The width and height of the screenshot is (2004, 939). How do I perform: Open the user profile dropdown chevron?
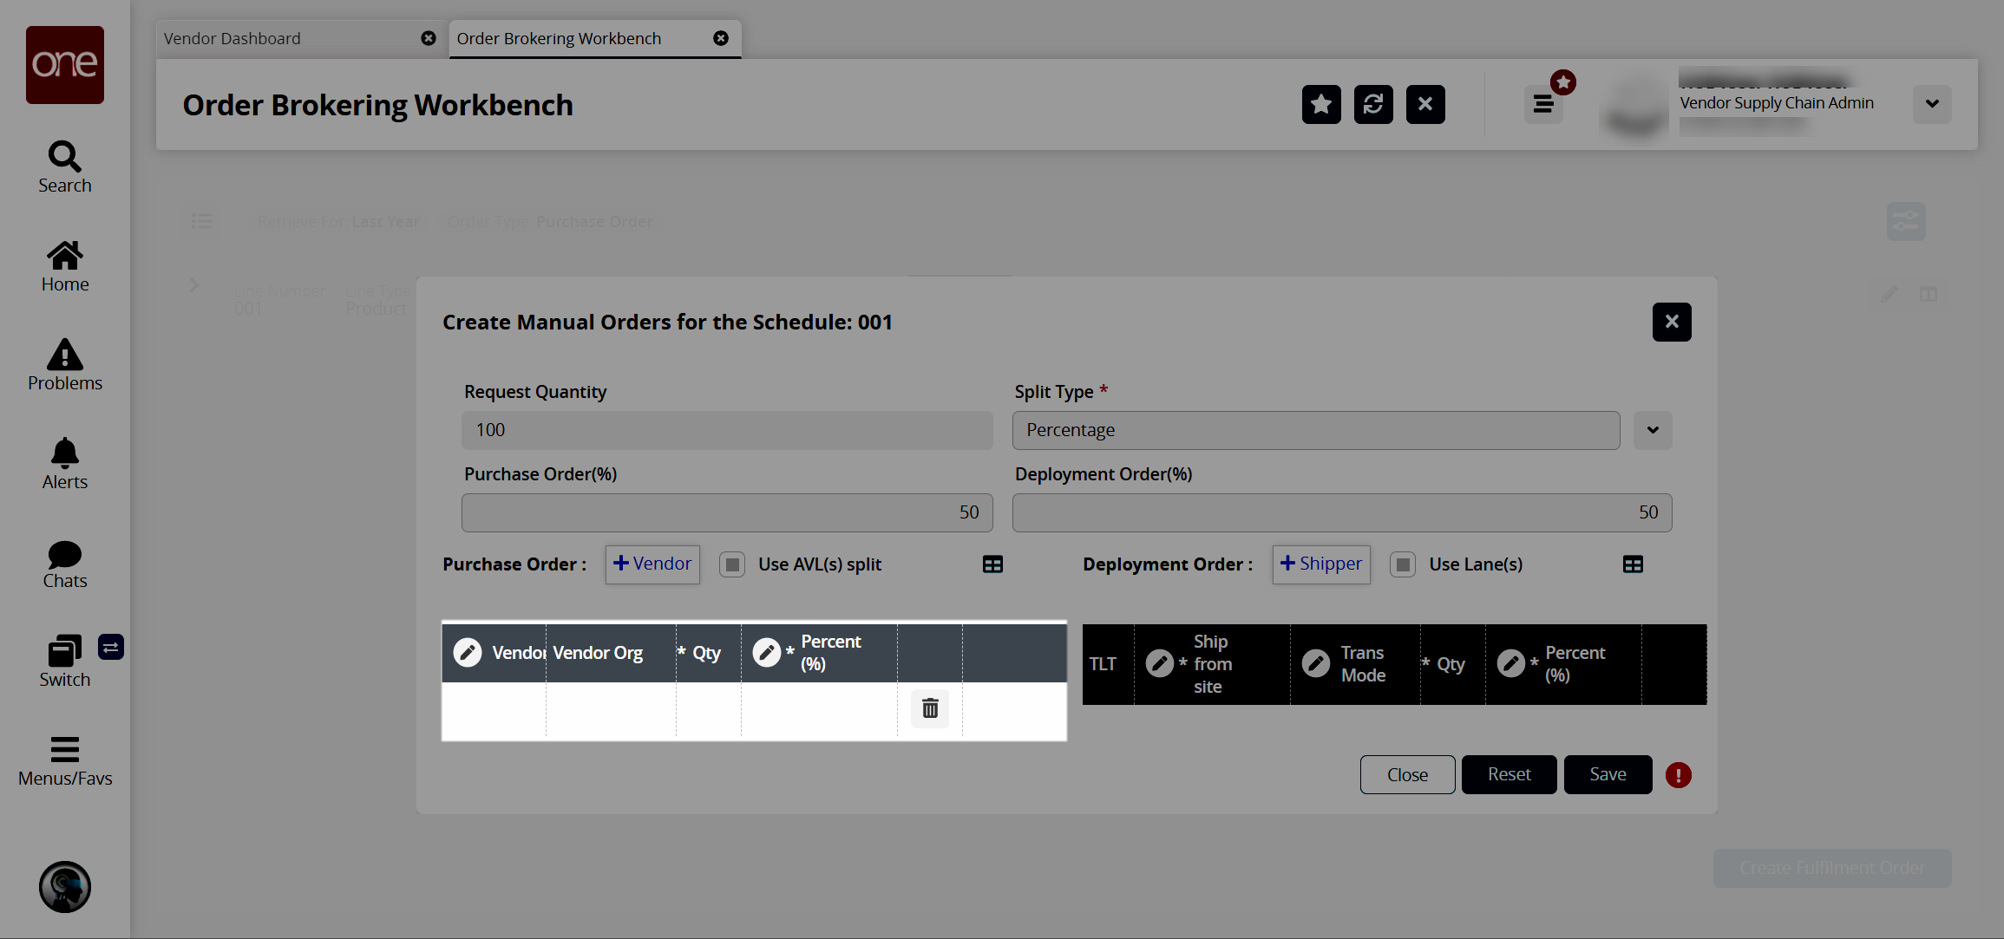(1932, 104)
